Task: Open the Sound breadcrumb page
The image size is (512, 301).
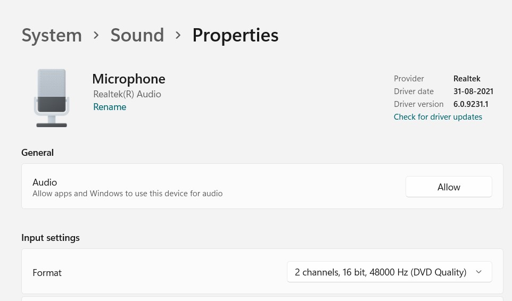Action: click(137, 35)
